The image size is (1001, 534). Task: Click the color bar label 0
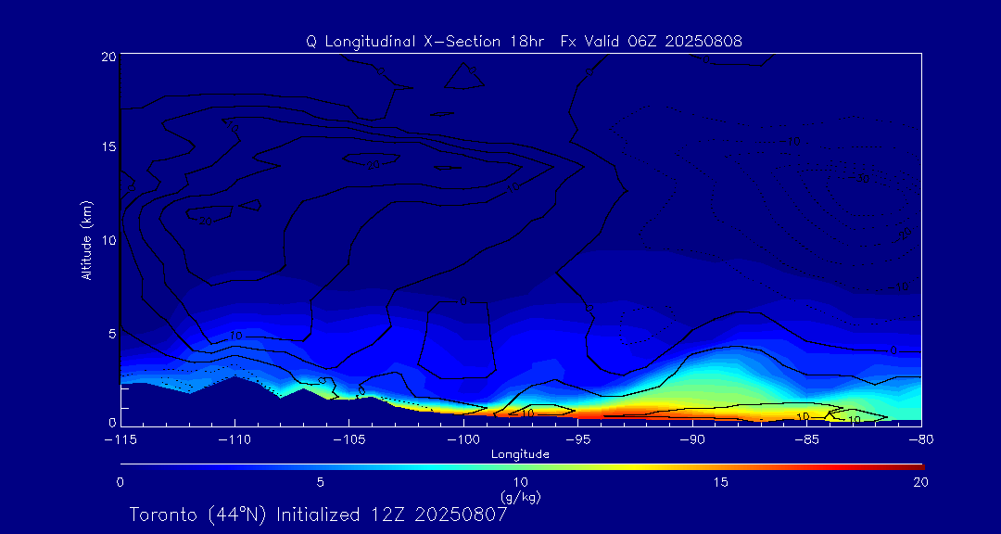coord(120,483)
